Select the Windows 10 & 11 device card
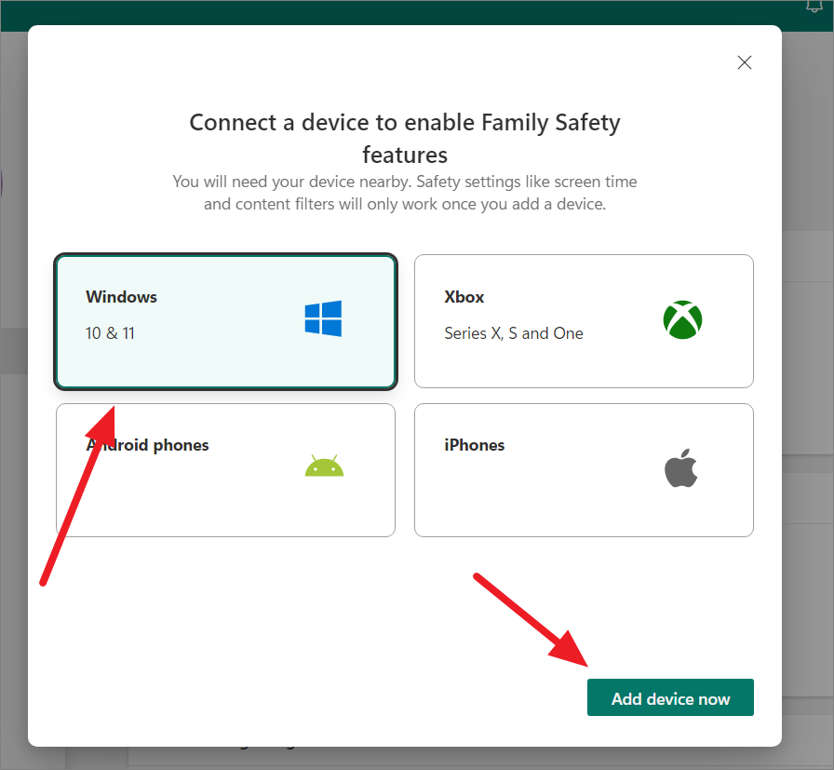Screen dimensions: 834x770 click(225, 321)
